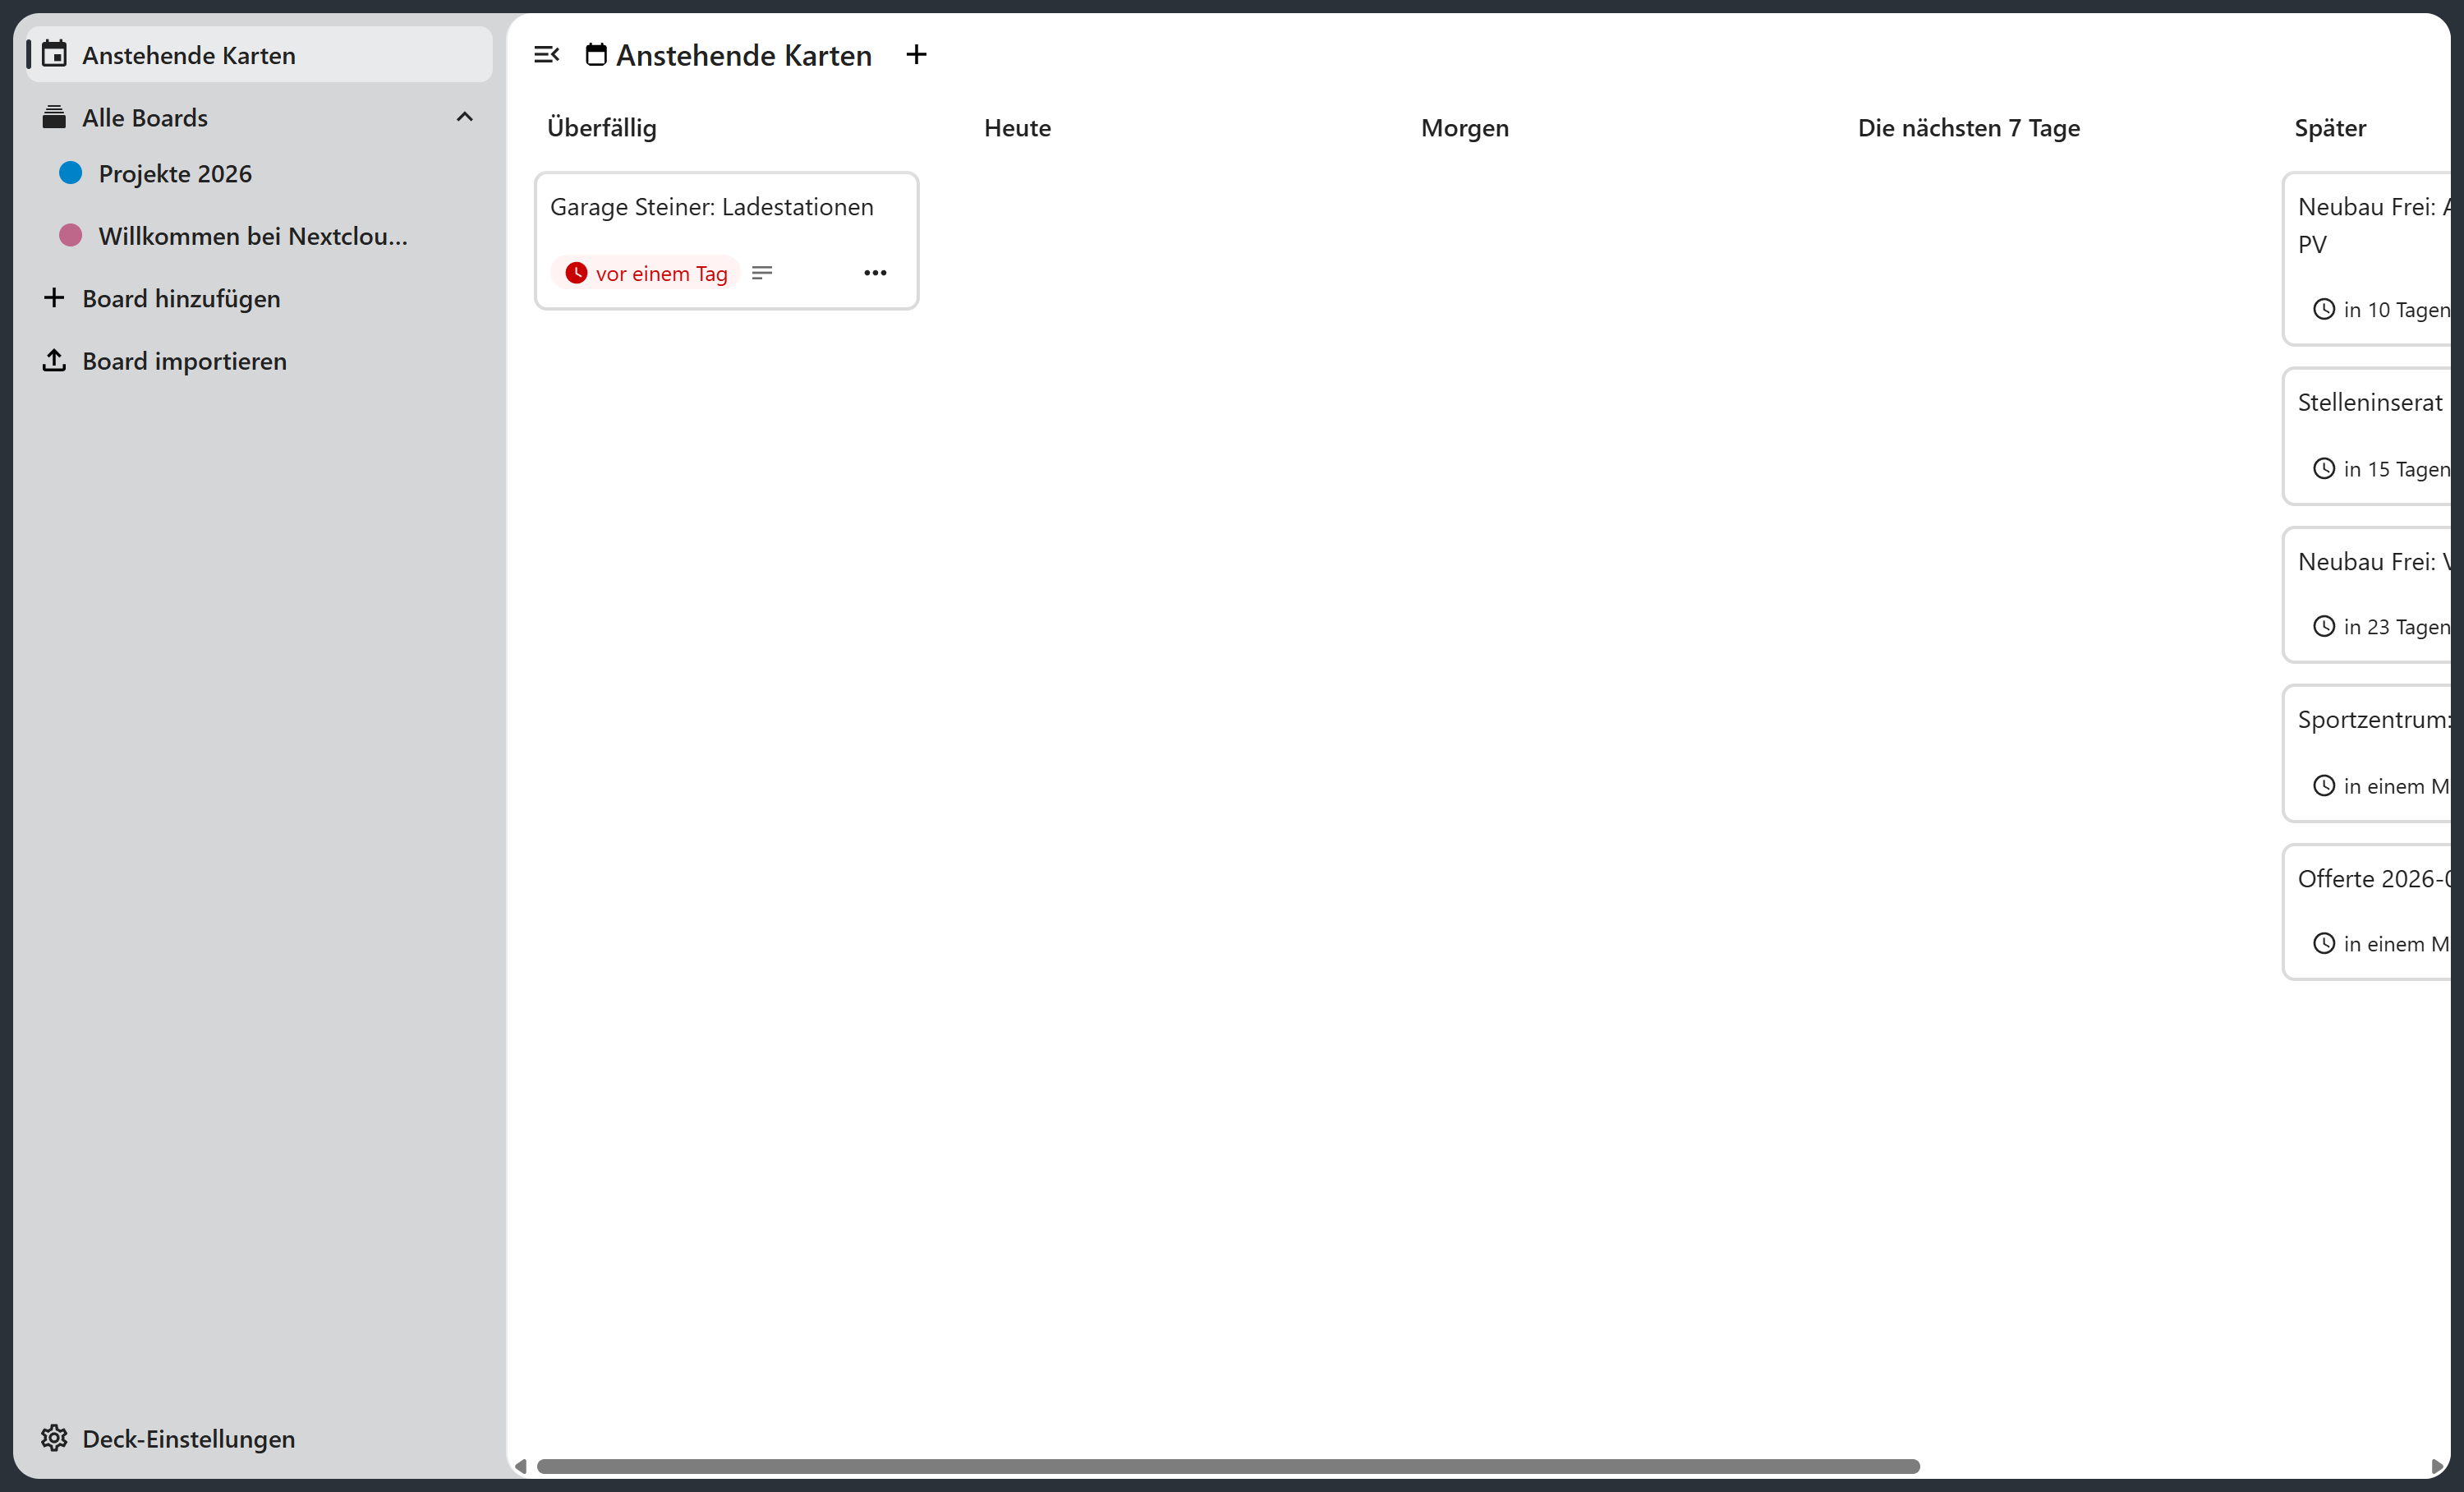Open the Projekte 2026 board
Screen dimensions: 2464x1492
259,174
